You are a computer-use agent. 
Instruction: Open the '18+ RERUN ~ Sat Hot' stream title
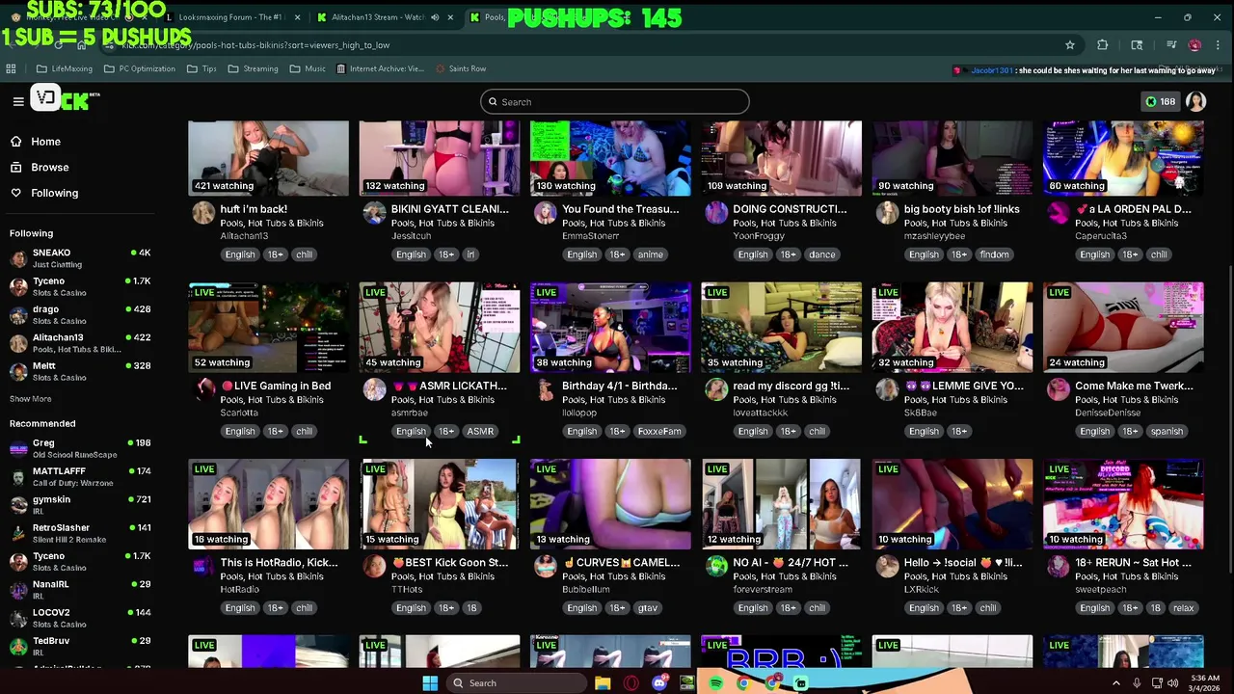tap(1133, 563)
